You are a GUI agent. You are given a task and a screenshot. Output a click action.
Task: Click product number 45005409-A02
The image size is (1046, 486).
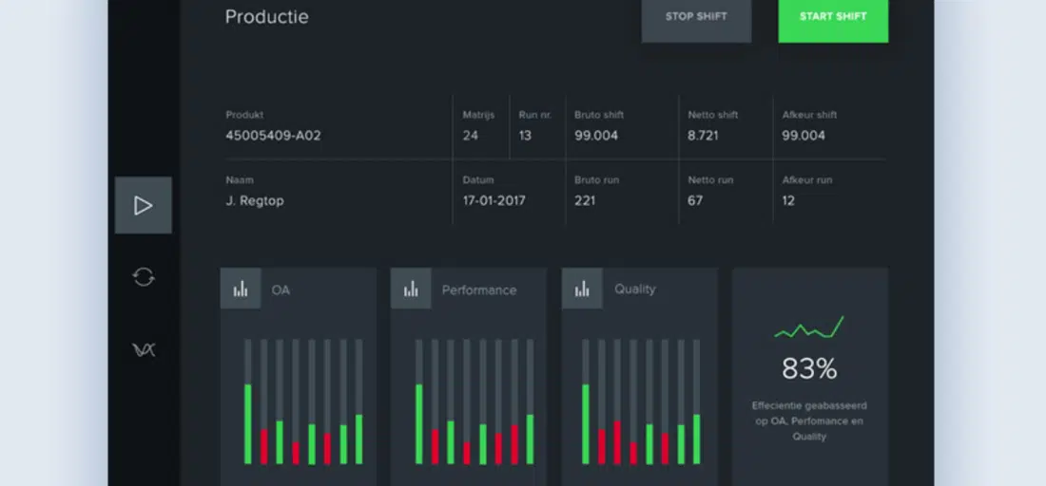pos(273,136)
